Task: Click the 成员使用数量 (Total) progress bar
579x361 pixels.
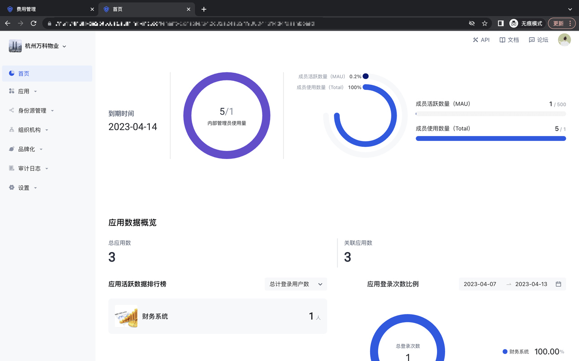Action: (x=491, y=139)
